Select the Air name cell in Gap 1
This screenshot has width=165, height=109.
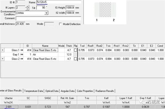point(45,54)
